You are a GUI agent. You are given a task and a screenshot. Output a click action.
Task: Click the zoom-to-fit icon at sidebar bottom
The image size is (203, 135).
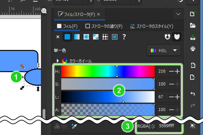click(193, 126)
